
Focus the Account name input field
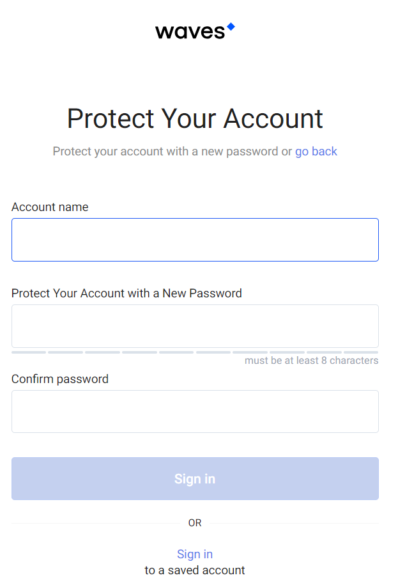(x=195, y=240)
